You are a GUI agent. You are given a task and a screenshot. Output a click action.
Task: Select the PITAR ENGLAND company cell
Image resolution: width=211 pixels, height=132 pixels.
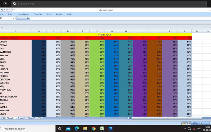[x=16, y=97]
